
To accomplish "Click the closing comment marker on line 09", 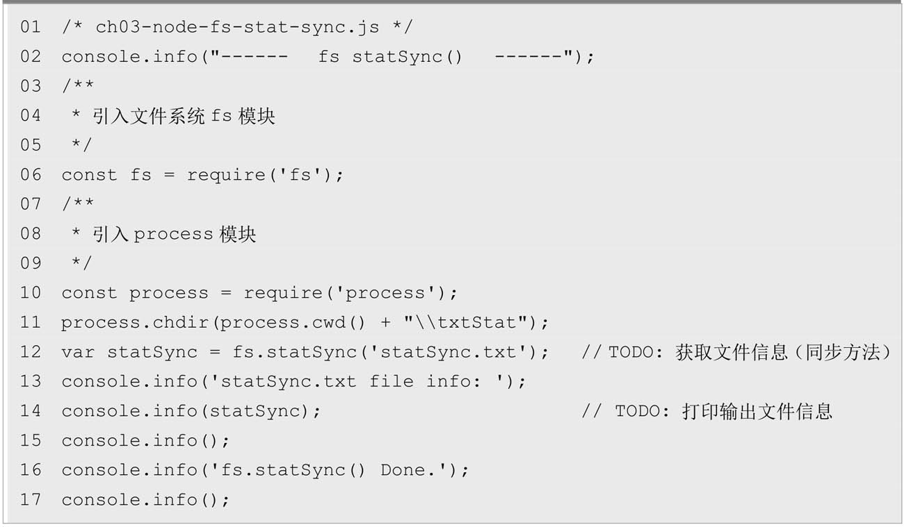I will pos(82,263).
